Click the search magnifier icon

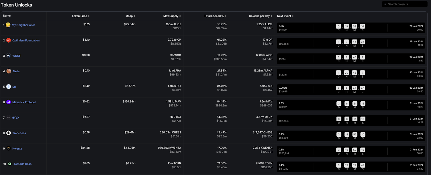pos(385,4)
